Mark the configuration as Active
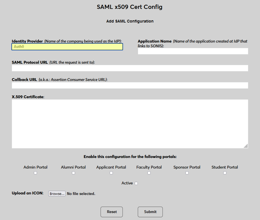260x220 pixels. [136, 183]
